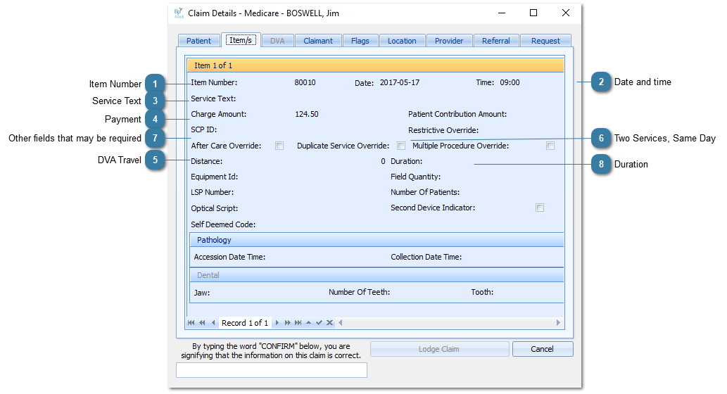Go to the first record
This screenshot has width=727, height=394.
(191, 323)
